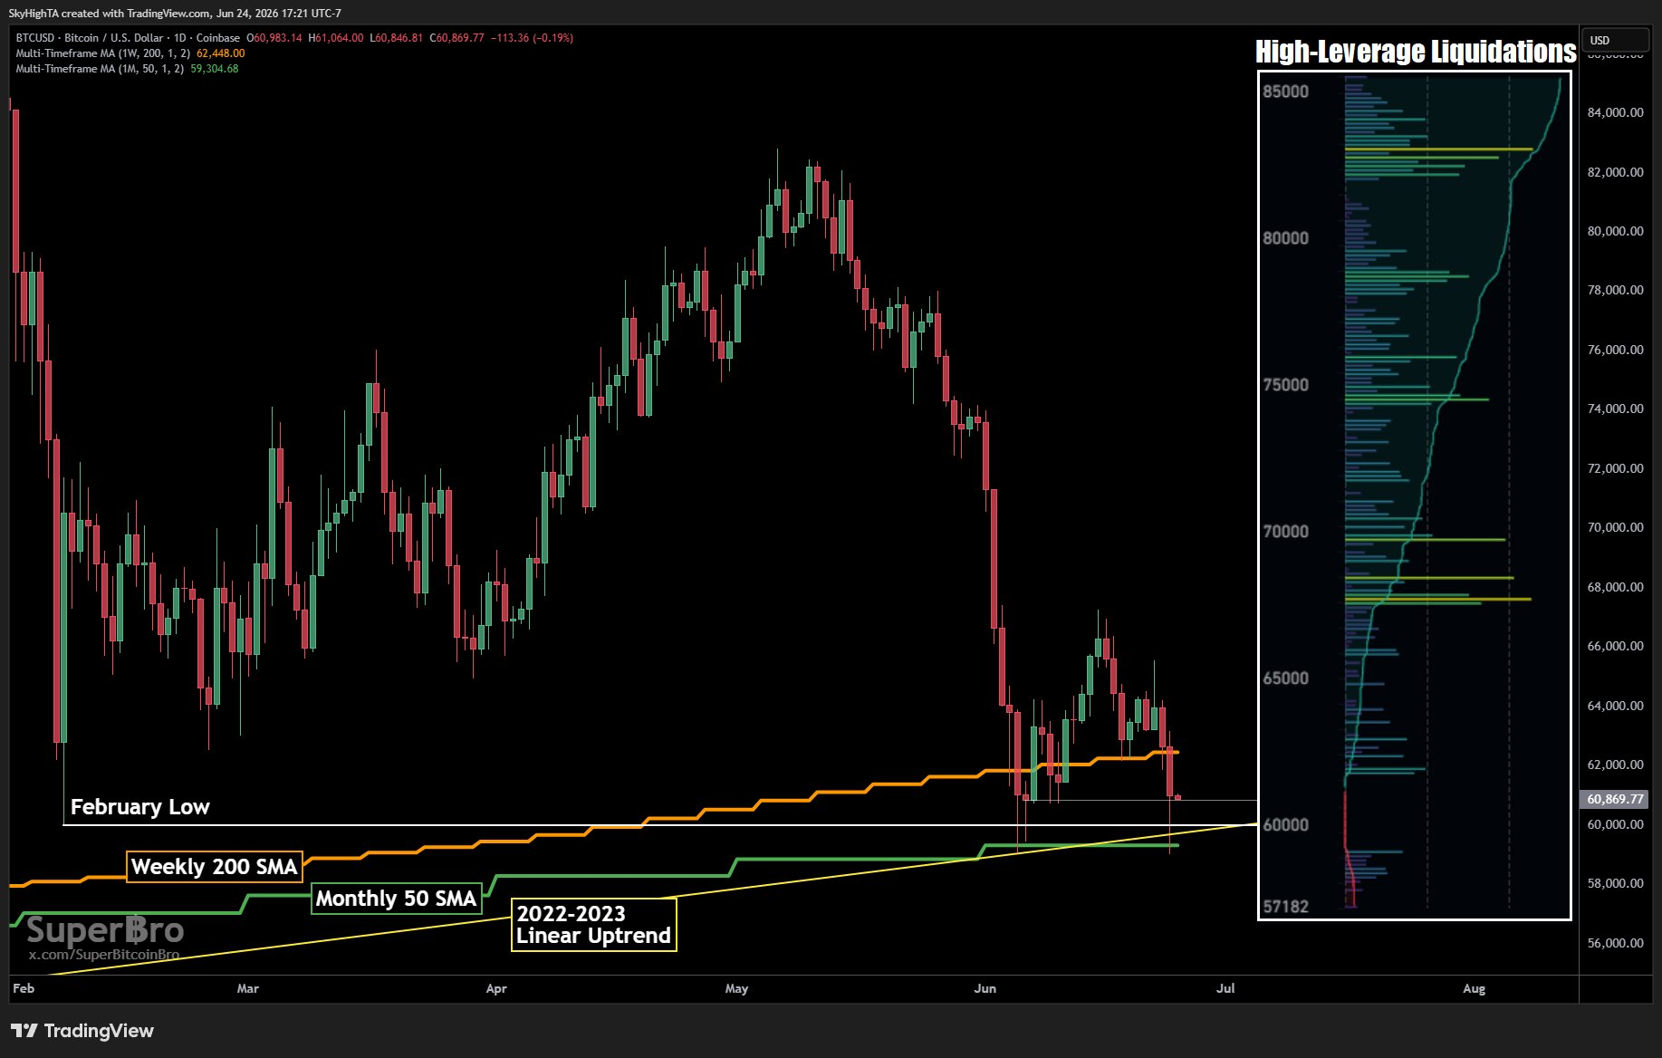Click the 65000 level in liquidations panel
The height and width of the screenshot is (1058, 1662).
point(1286,678)
